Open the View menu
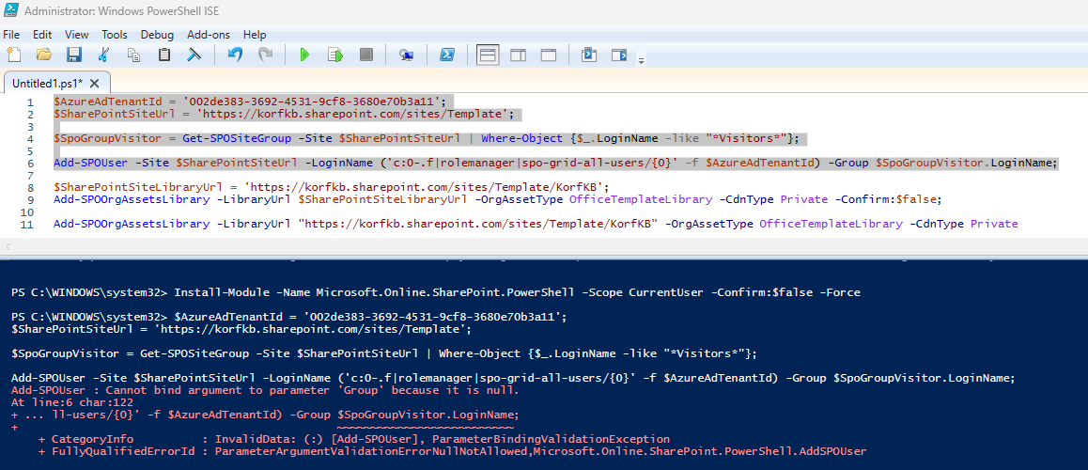Viewport: 1088px width, 470px height. coord(77,34)
